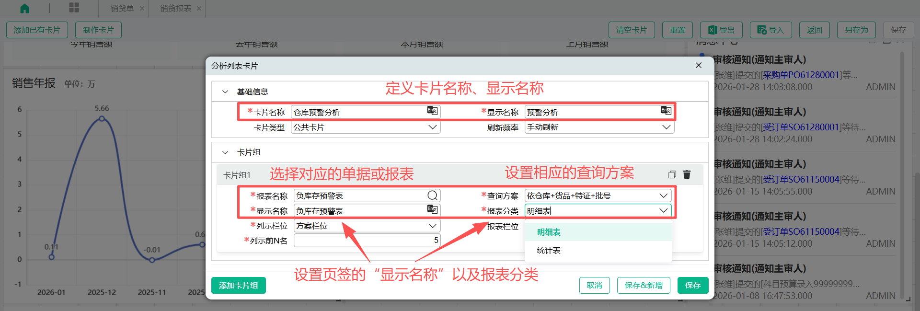This screenshot has height=311, width=920.
Task: Collapse the 卡片组 section
Action: (225, 152)
